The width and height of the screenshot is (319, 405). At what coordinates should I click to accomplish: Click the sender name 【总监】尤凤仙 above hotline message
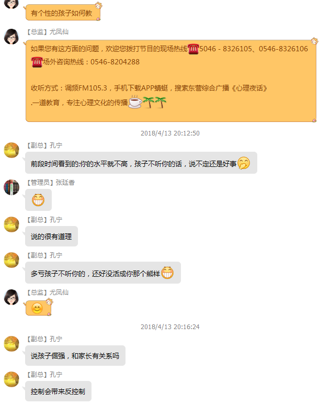point(48,32)
